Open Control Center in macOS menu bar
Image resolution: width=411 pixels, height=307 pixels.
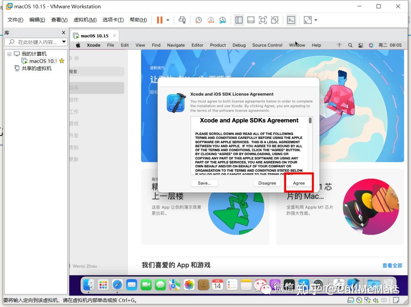coord(361,45)
